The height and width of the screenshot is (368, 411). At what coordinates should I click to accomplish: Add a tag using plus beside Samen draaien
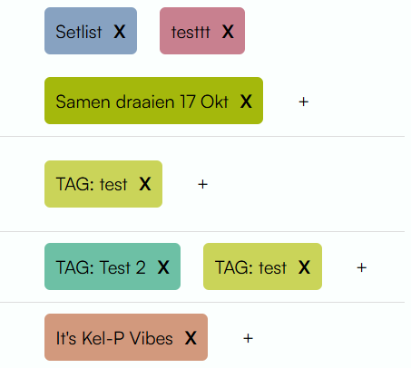[303, 102]
